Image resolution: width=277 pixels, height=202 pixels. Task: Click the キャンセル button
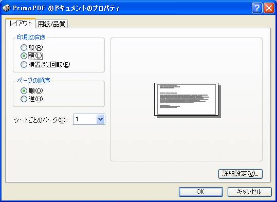click(249, 192)
